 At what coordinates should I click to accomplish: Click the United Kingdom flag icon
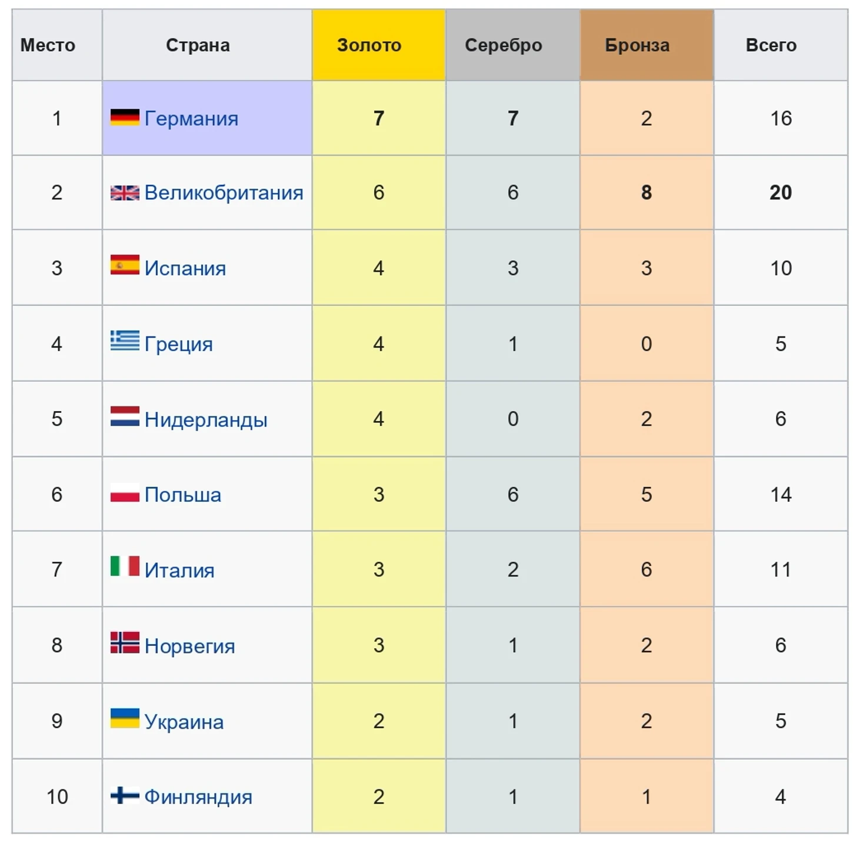click(x=125, y=193)
